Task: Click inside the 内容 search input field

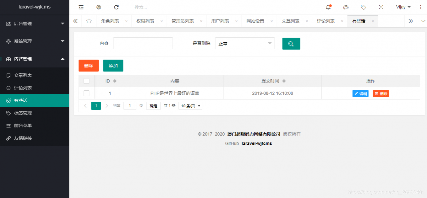Action: (x=143, y=43)
